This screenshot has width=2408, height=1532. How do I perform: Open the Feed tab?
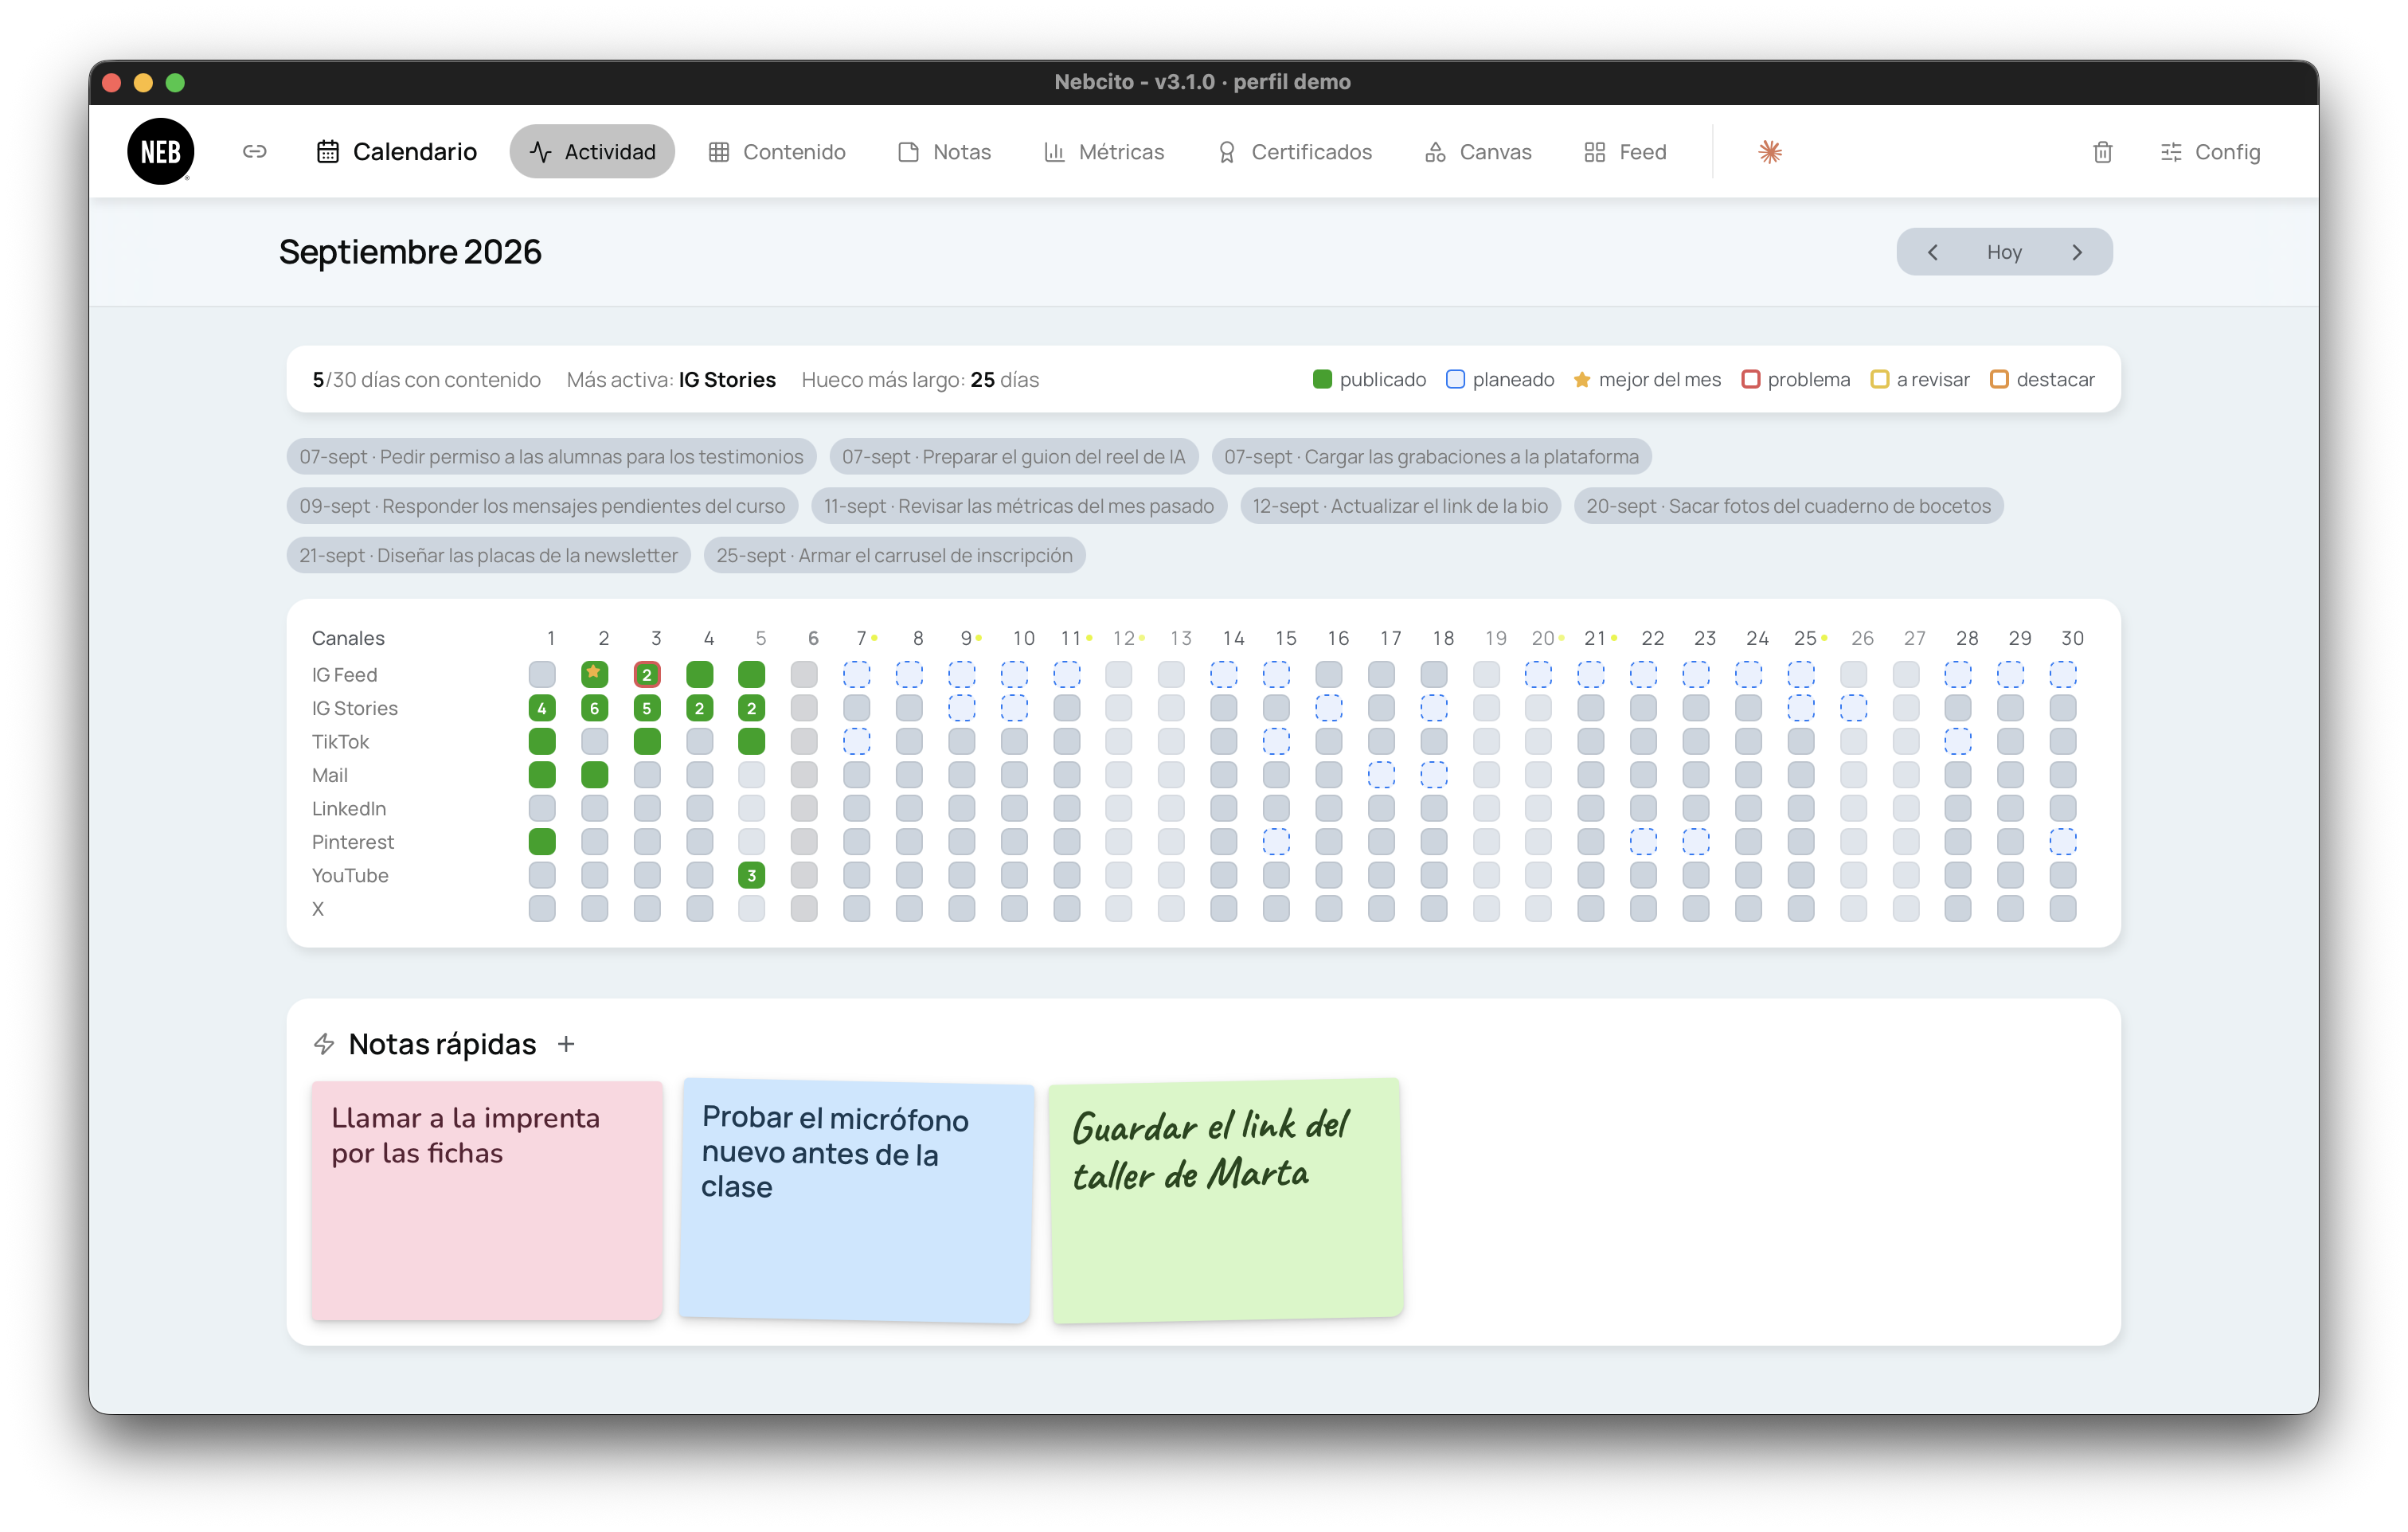click(x=1625, y=151)
